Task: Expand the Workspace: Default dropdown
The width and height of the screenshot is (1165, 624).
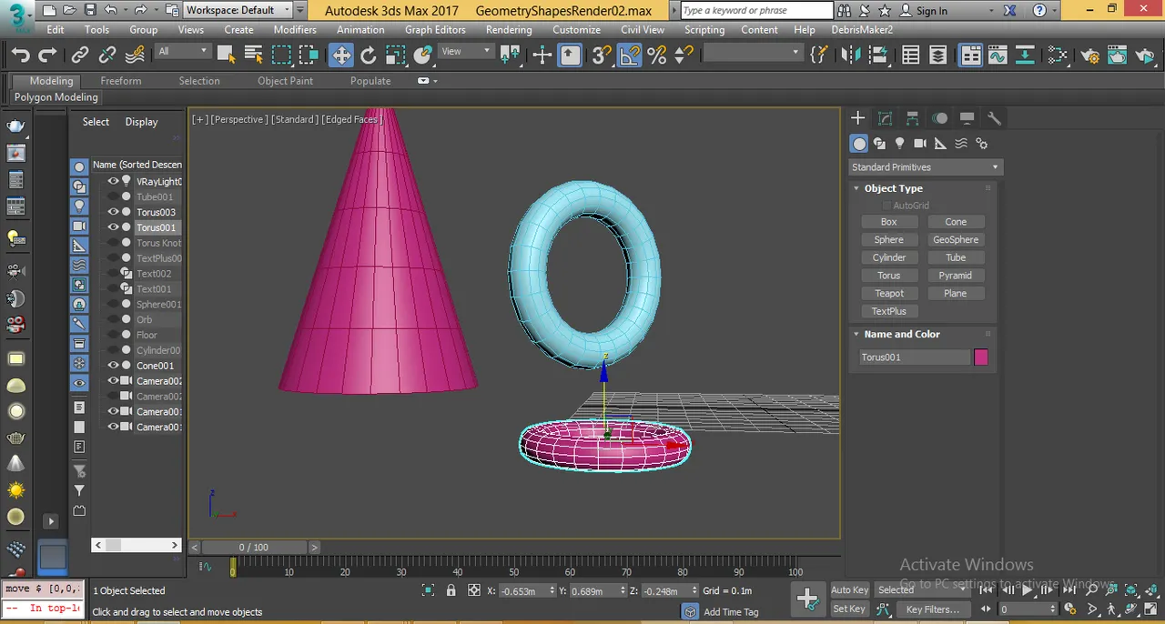Action: 238,10
